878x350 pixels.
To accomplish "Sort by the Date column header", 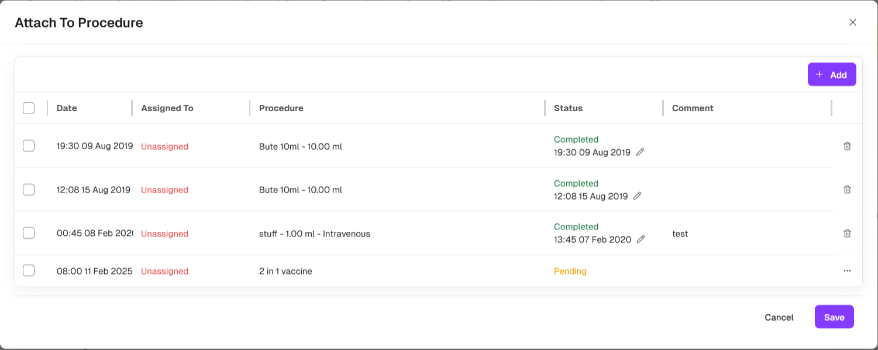I will pos(67,108).
